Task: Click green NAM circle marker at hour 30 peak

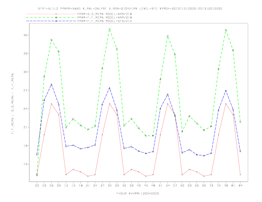Action: 109,29
